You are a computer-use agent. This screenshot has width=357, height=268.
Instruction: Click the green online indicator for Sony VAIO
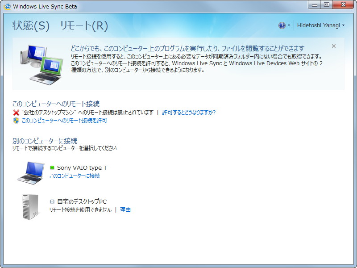tap(52, 168)
